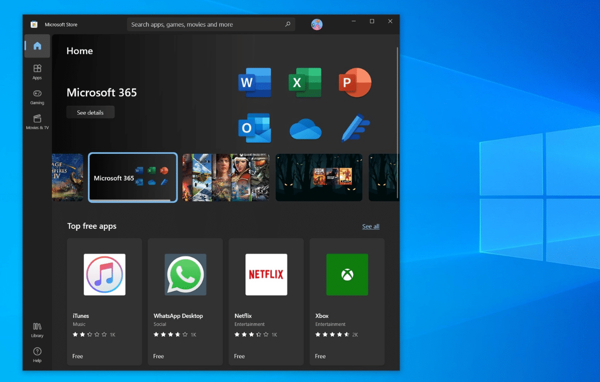Open the user profile avatar
Screen dimensions: 600x382
tap(316, 24)
